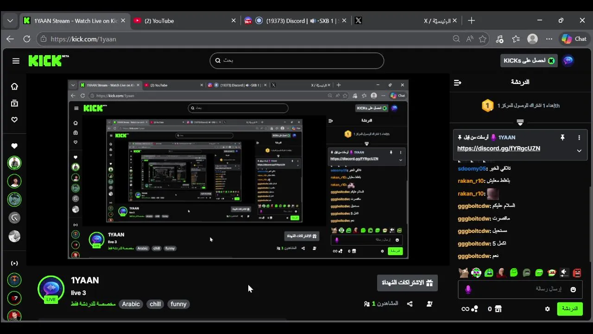Go back in browser

[x=10, y=39]
